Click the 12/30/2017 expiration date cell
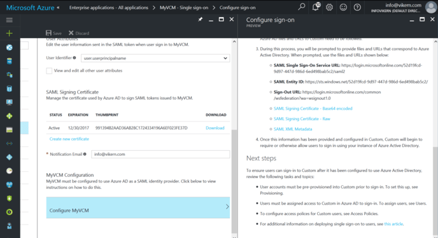 (x=78, y=128)
